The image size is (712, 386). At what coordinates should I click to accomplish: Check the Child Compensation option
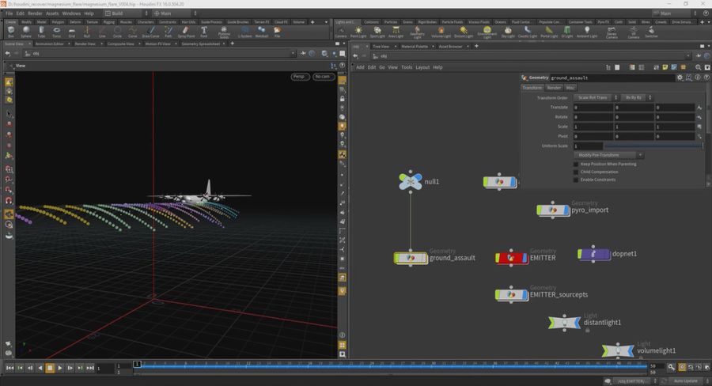[x=576, y=172]
